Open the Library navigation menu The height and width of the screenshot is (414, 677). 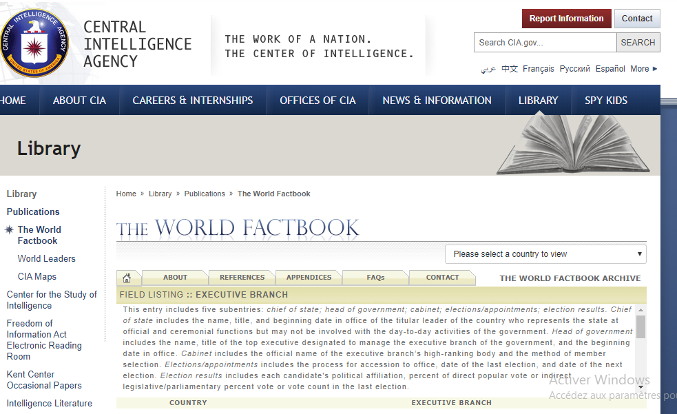click(x=538, y=101)
